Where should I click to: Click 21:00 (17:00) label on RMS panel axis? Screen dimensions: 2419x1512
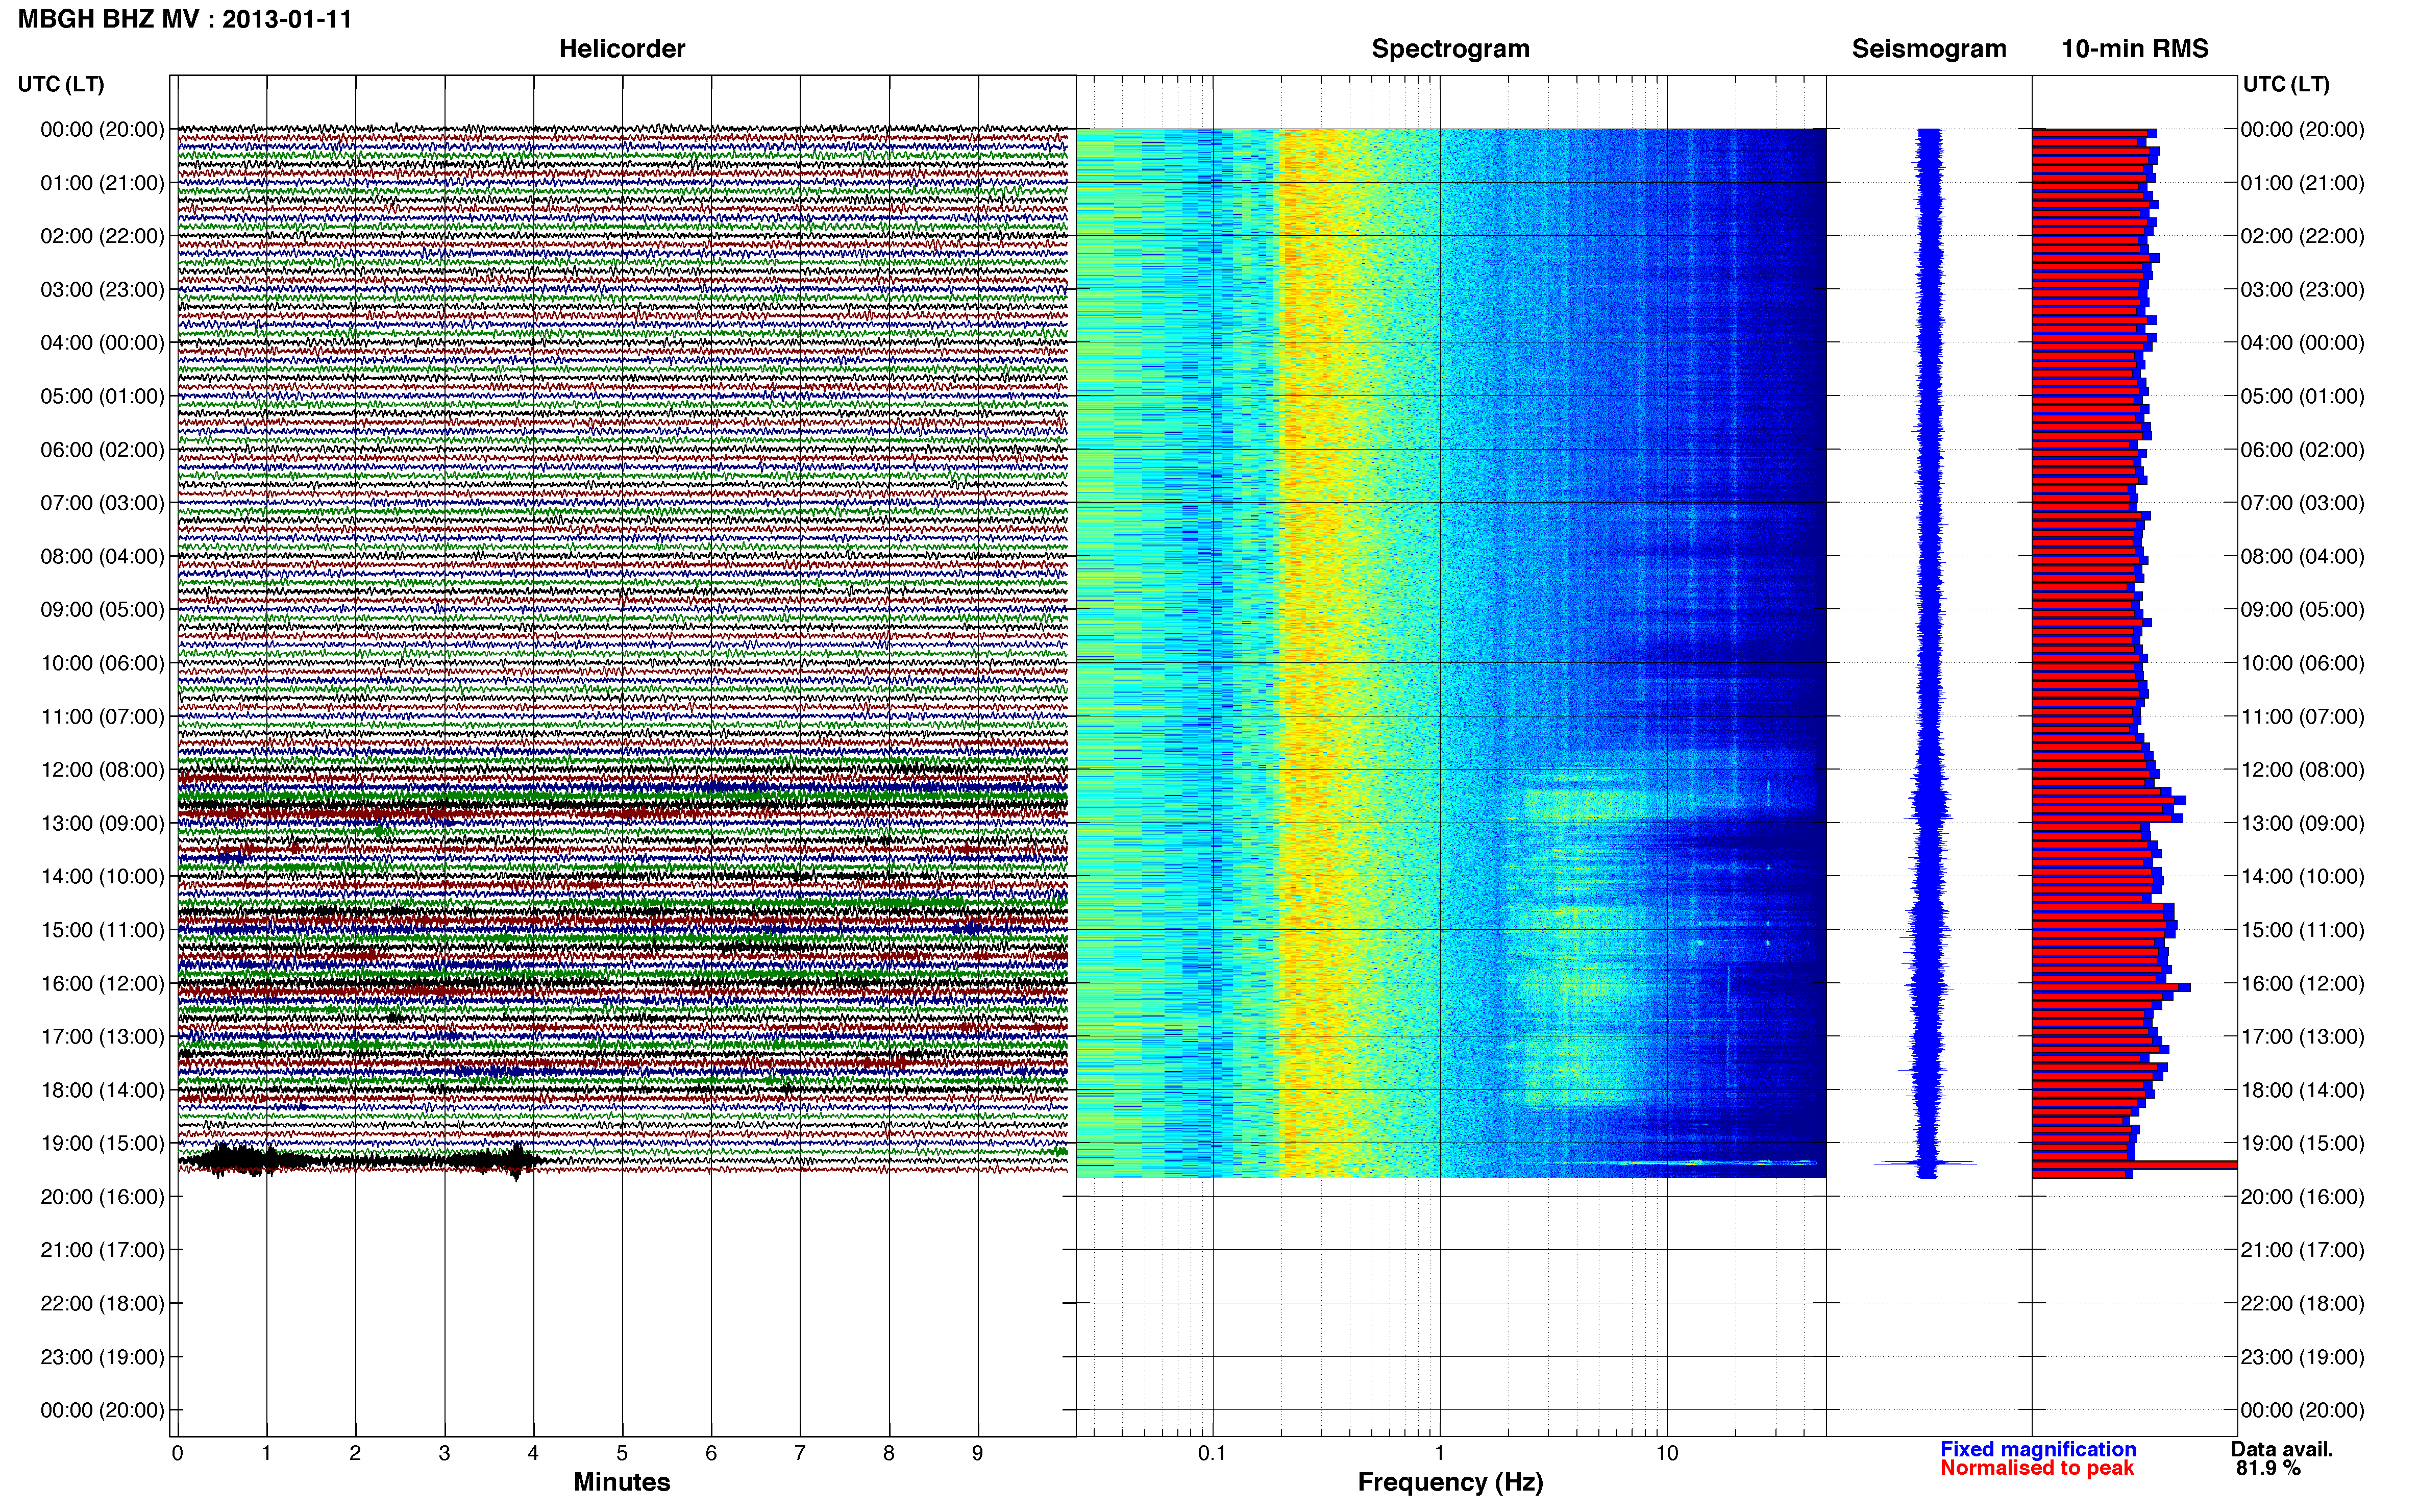click(x=2302, y=1250)
